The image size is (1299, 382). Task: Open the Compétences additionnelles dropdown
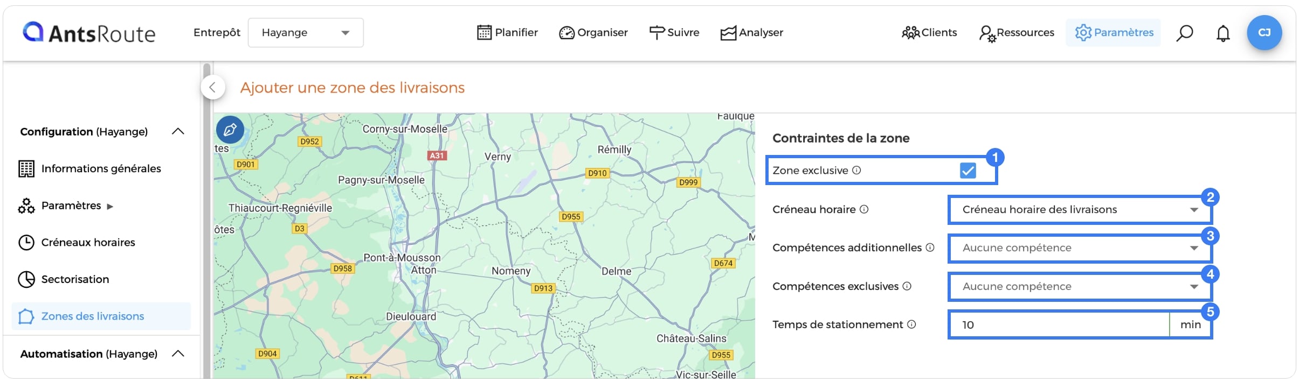1080,248
